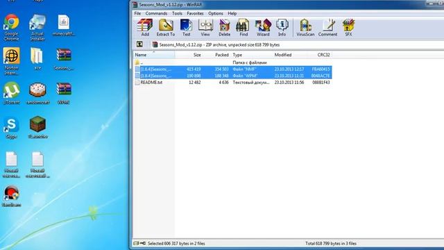Sort by the Name column header

coord(154,55)
